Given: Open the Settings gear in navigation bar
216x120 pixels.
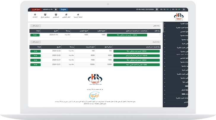Looking at the screenshot, I should click(35, 16).
